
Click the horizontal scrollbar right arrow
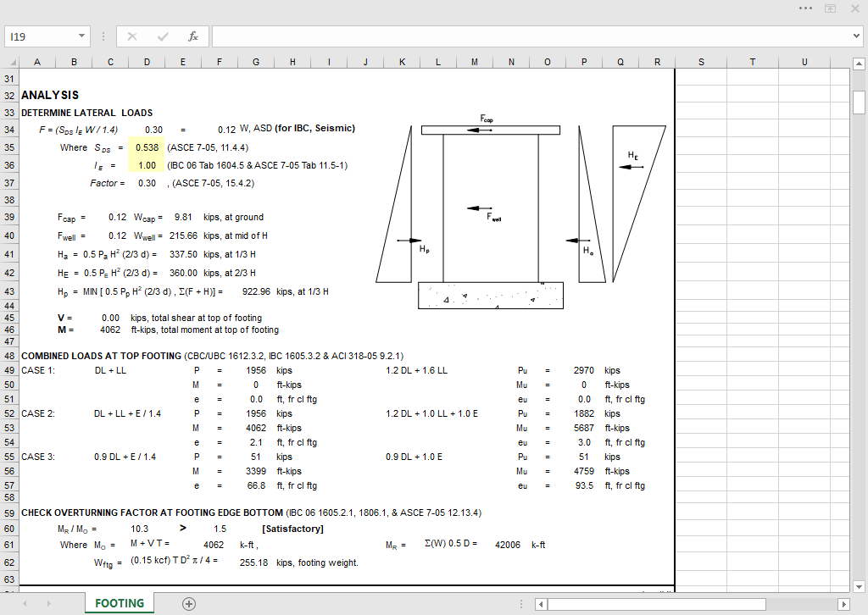pyautogui.click(x=843, y=604)
